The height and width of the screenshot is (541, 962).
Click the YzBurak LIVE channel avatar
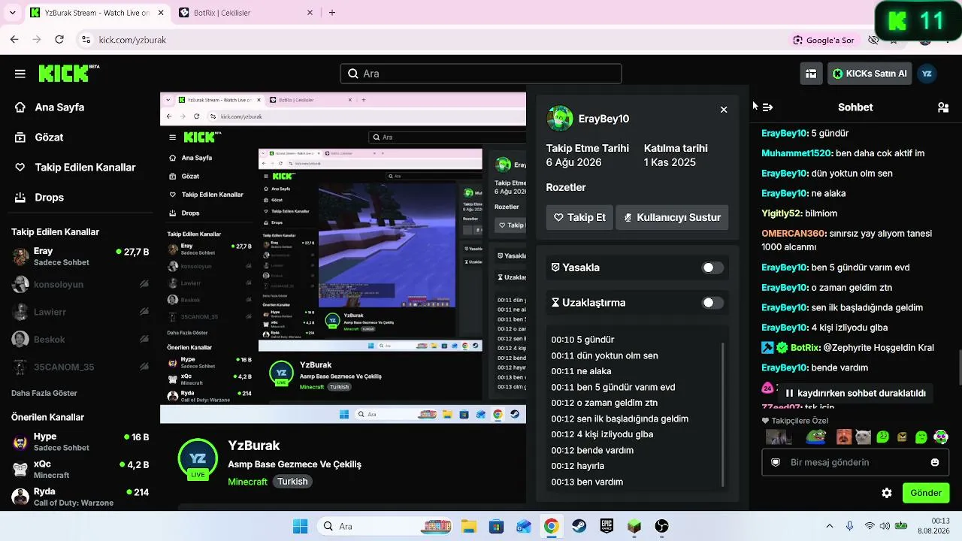click(x=198, y=458)
